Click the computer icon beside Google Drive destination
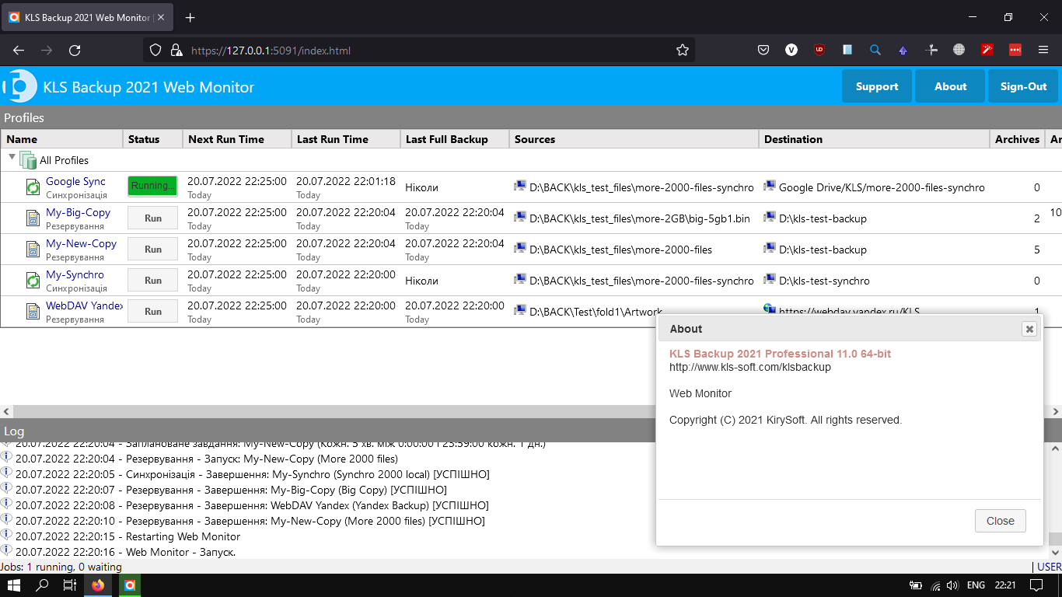Viewport: 1062px width, 597px height. pyautogui.click(x=770, y=186)
